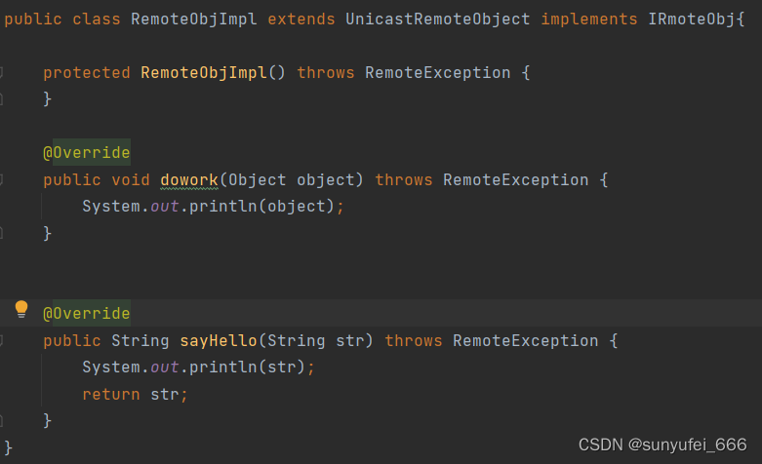Click the extends keyword

tap(301, 19)
